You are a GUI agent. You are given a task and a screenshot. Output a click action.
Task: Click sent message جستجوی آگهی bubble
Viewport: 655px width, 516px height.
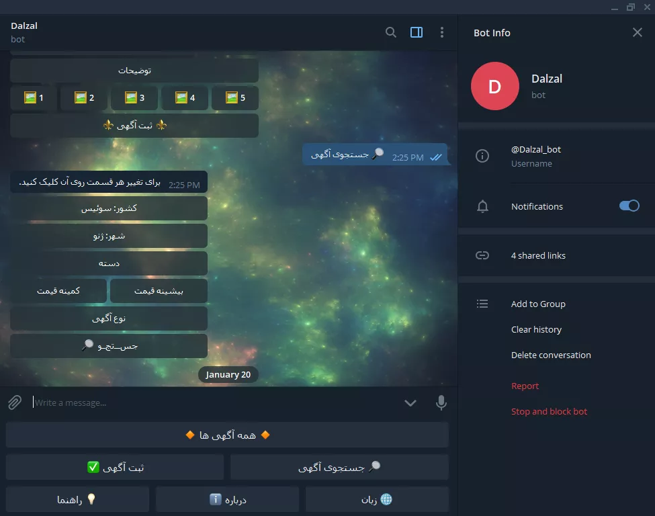pos(375,154)
